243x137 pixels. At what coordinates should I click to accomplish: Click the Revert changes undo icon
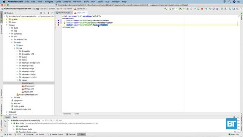pyautogui.click(x=218, y=9)
